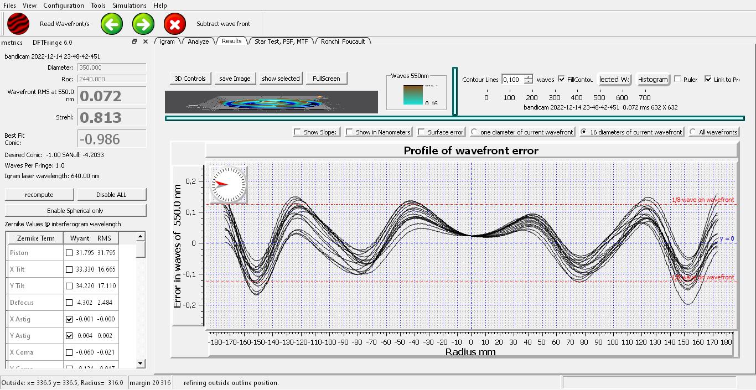Click the Waves 550nm color scale bar
This screenshot has height=390, width=756.
coord(412,95)
